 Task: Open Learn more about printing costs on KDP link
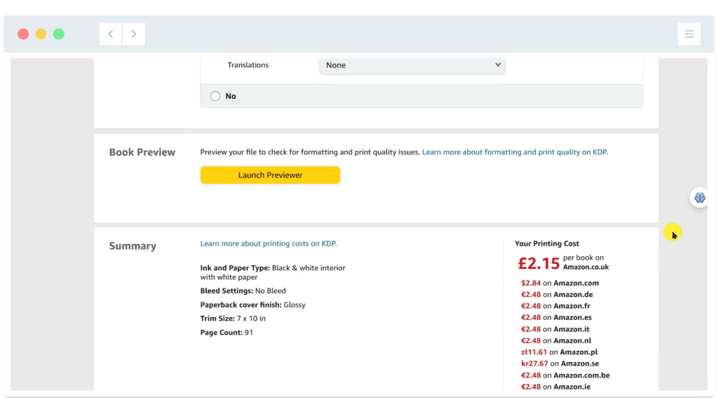coord(268,244)
